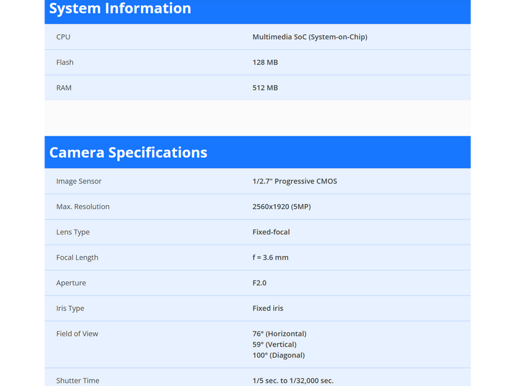Click the Camera Specifications section header
The width and height of the screenshot is (515, 386).
pyautogui.click(x=128, y=152)
